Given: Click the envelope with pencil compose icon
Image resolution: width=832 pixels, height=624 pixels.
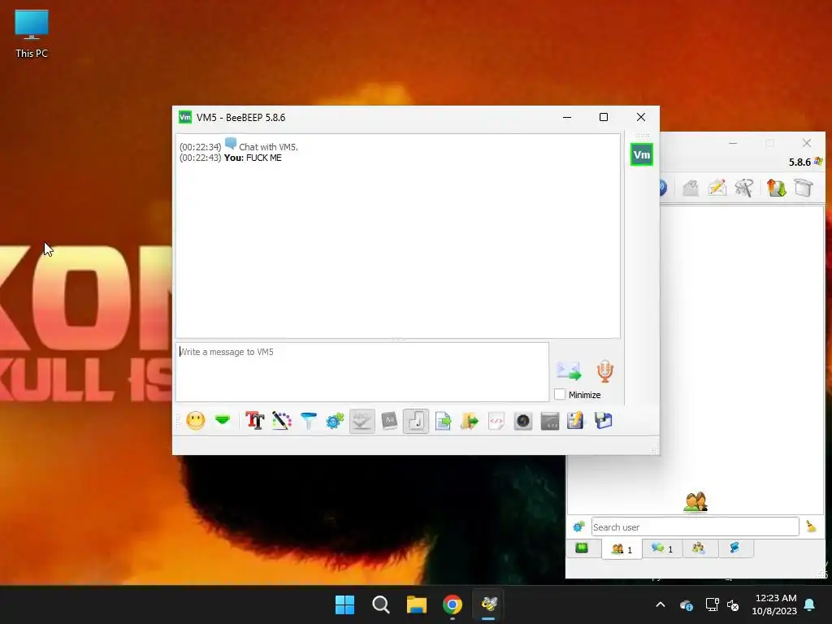Looking at the screenshot, I should (x=717, y=188).
